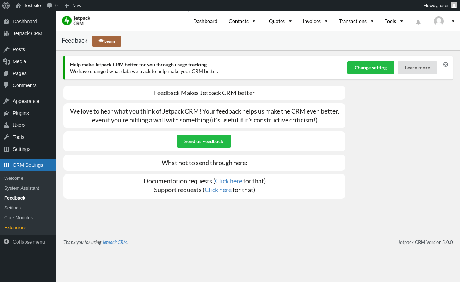Click the brown Learn button
Viewport: 460px width, 282px height.
[106, 41]
